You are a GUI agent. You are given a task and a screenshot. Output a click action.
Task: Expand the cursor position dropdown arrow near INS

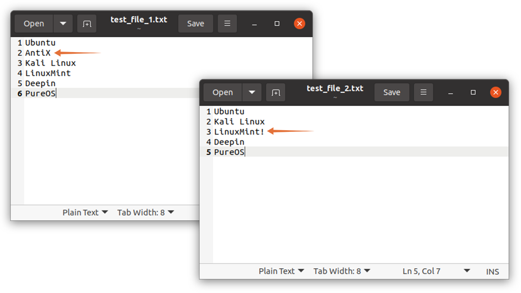466,271
